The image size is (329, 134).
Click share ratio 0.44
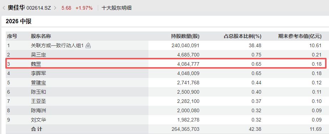pyautogui.click(x=257, y=83)
